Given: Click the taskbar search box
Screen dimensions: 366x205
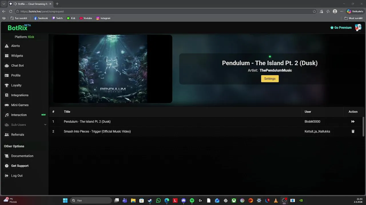Looking at the screenshot, I should 91,200.
